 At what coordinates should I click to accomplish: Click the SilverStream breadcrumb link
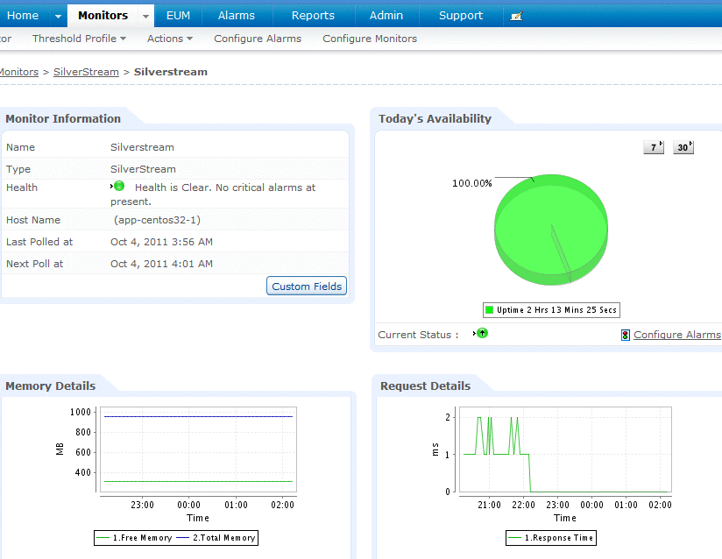86,72
